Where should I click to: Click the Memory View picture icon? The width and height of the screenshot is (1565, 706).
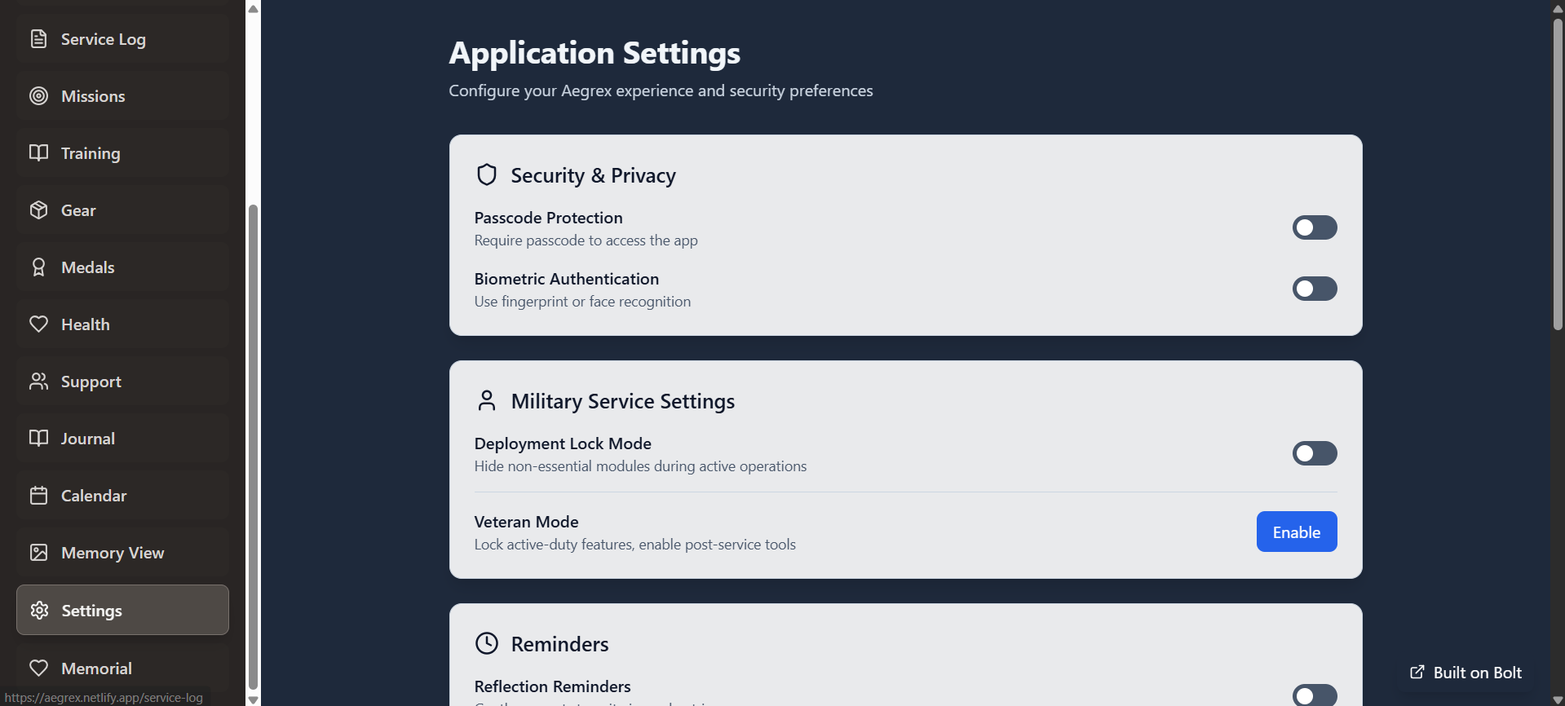click(38, 553)
